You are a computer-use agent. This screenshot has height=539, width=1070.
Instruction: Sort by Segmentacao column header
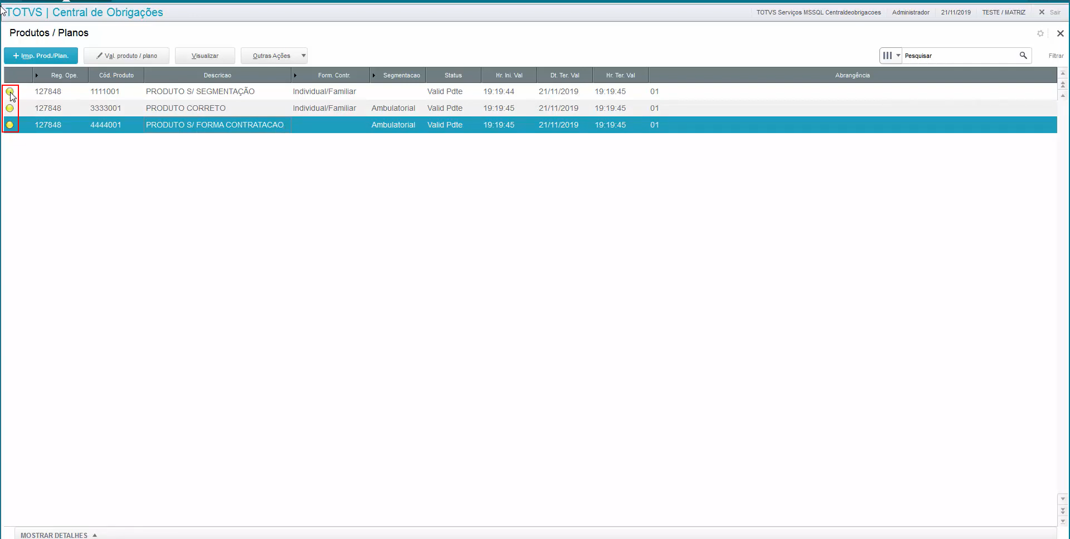pos(398,75)
